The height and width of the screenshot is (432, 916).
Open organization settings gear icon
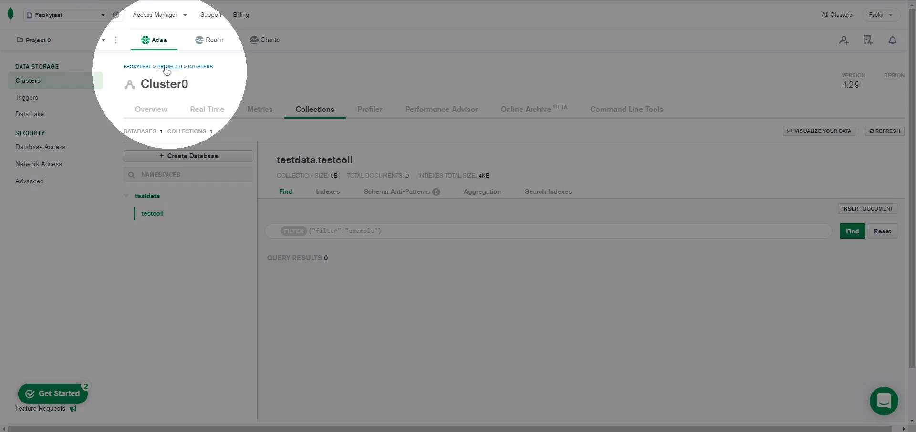tap(115, 15)
